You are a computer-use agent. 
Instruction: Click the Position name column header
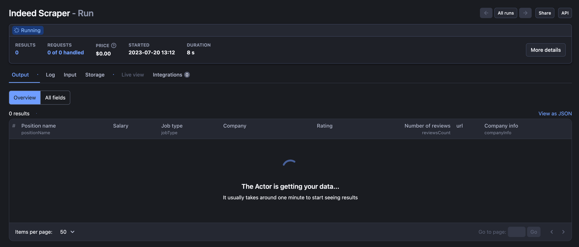pyautogui.click(x=39, y=129)
